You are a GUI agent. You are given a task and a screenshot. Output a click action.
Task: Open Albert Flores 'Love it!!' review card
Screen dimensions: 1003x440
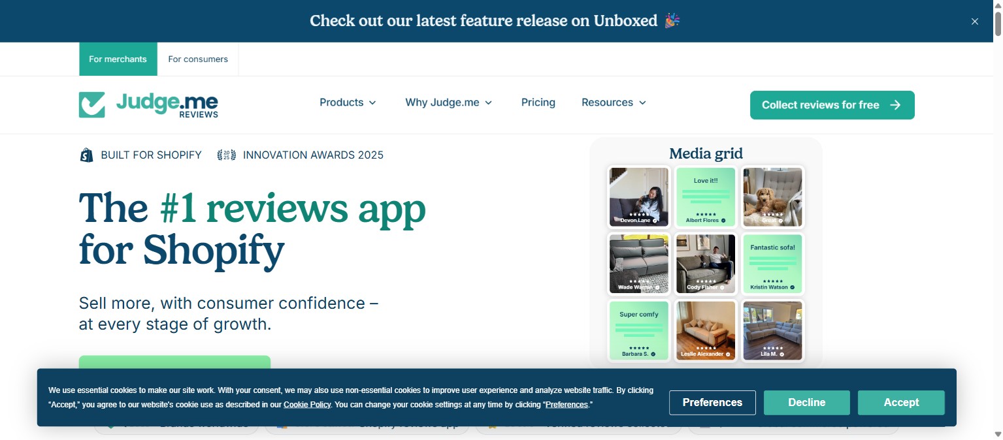[706, 197]
